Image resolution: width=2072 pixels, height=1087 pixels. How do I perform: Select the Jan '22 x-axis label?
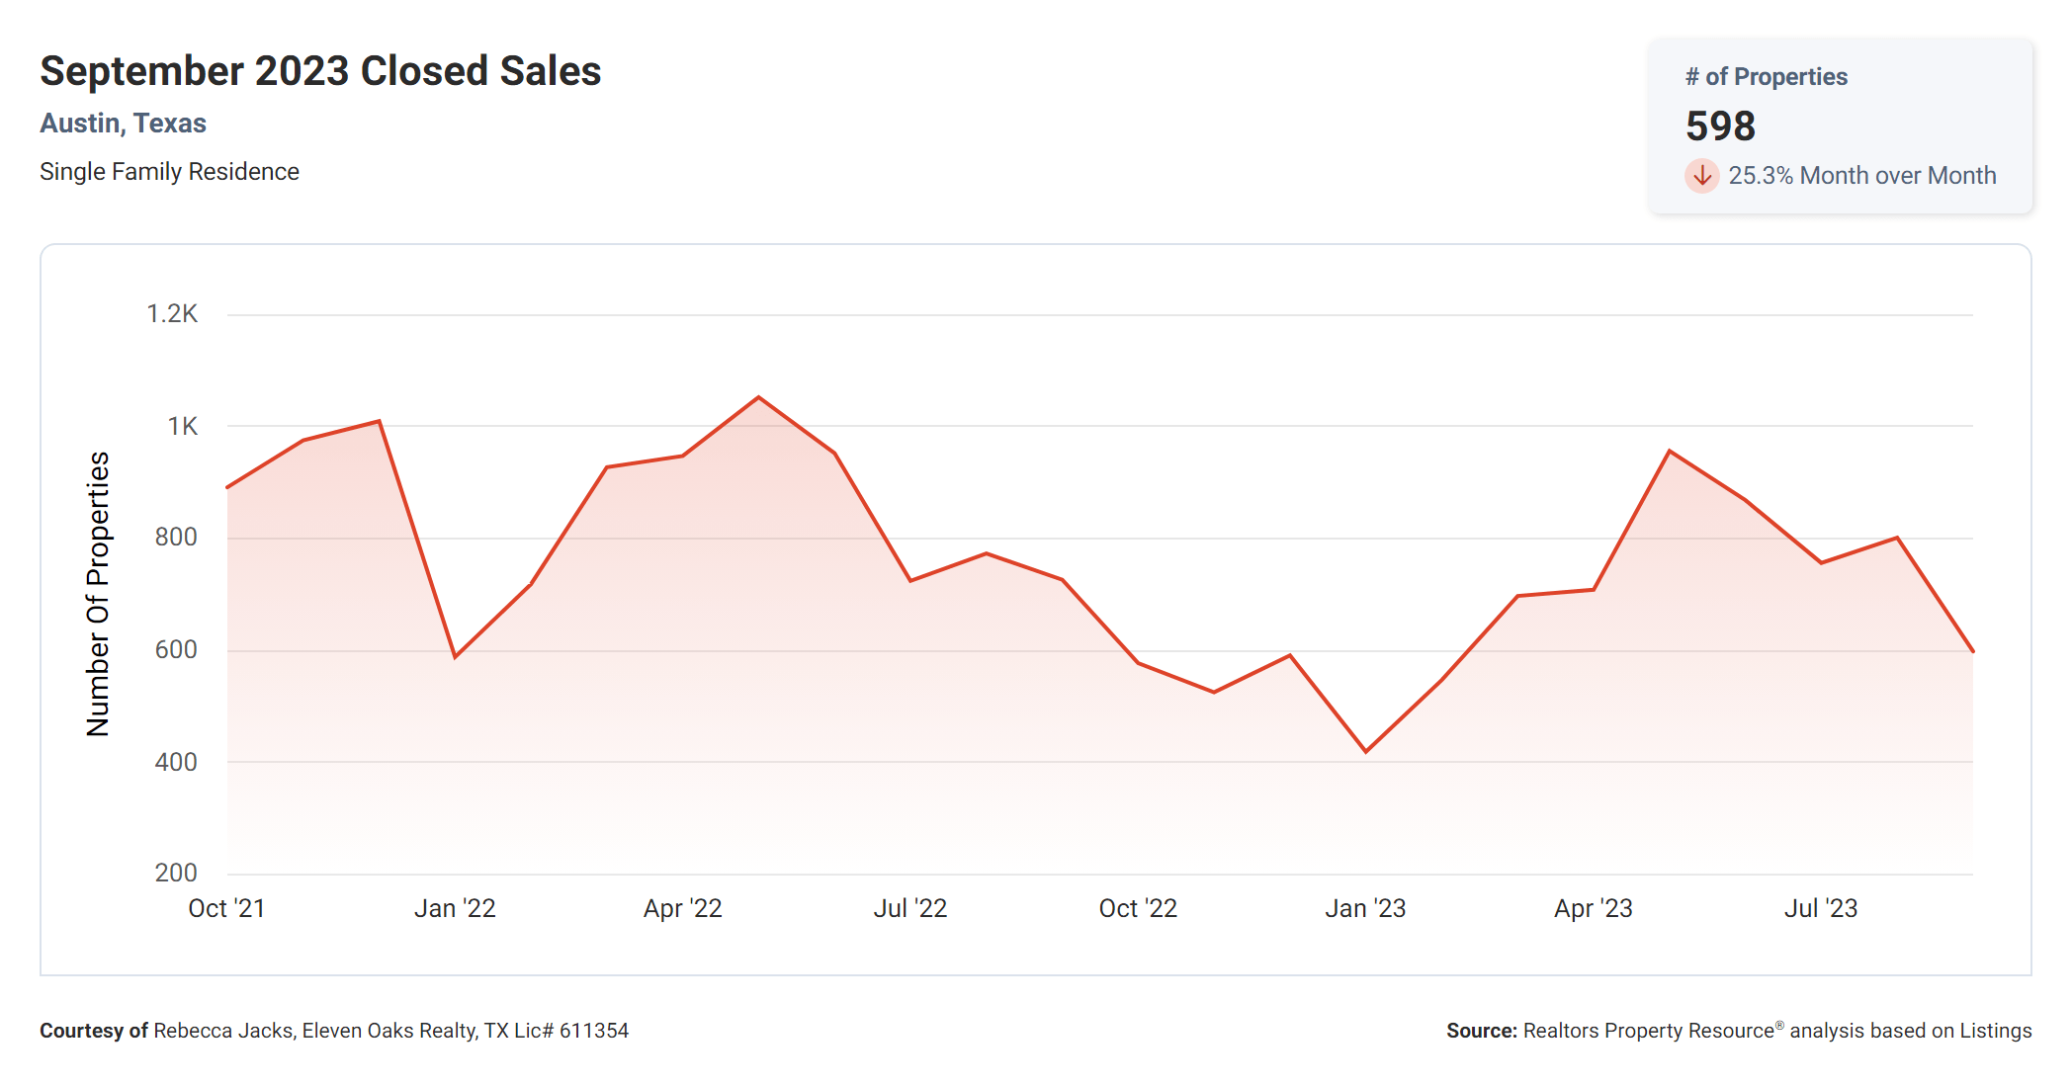(455, 908)
